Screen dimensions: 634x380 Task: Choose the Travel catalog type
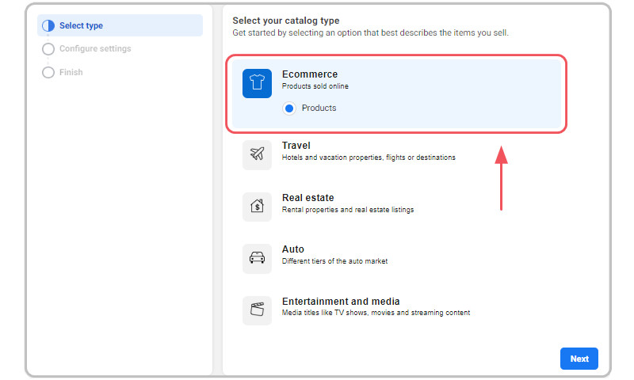[x=296, y=146]
